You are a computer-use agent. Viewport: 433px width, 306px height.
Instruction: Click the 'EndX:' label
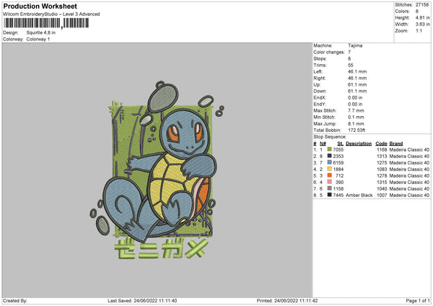320,97
